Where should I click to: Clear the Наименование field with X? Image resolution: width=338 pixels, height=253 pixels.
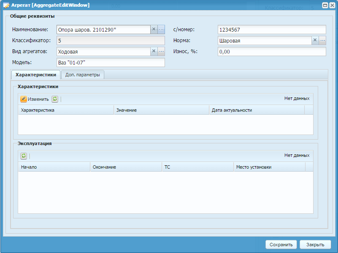[154, 30]
